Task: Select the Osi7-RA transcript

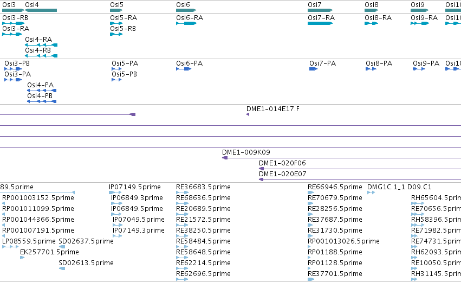Action: pos(320,23)
